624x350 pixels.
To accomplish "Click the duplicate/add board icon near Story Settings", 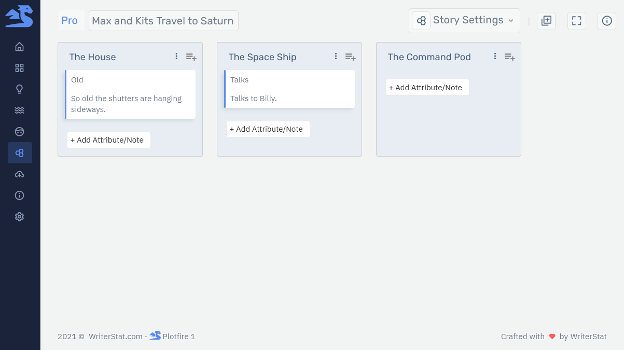I will point(546,21).
